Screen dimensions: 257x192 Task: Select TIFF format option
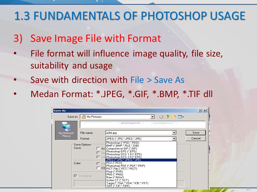pos(141,186)
